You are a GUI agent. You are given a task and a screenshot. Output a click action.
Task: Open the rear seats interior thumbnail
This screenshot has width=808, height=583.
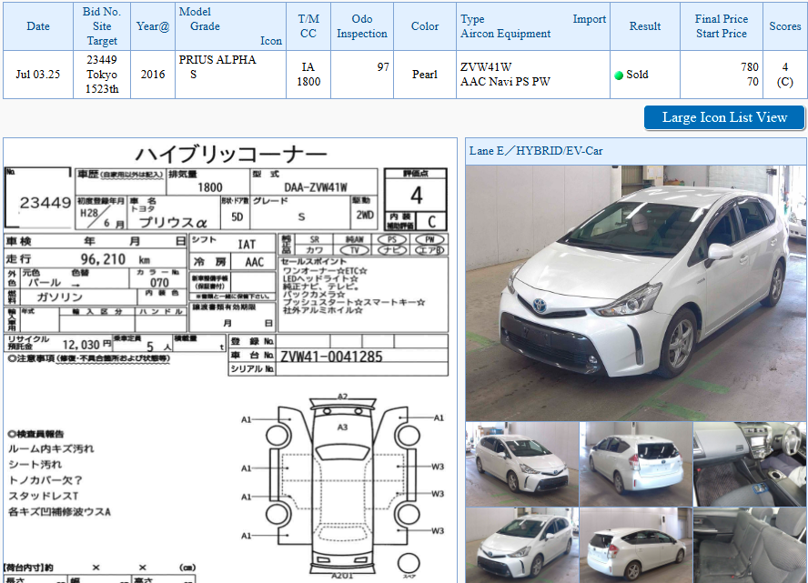pyautogui.click(x=749, y=546)
